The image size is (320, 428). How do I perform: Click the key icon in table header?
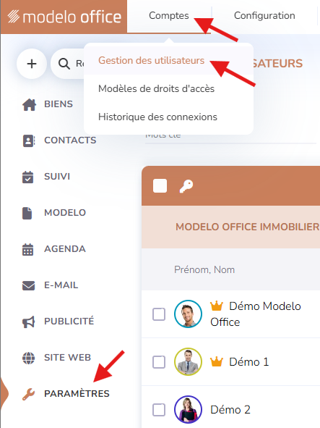click(186, 186)
